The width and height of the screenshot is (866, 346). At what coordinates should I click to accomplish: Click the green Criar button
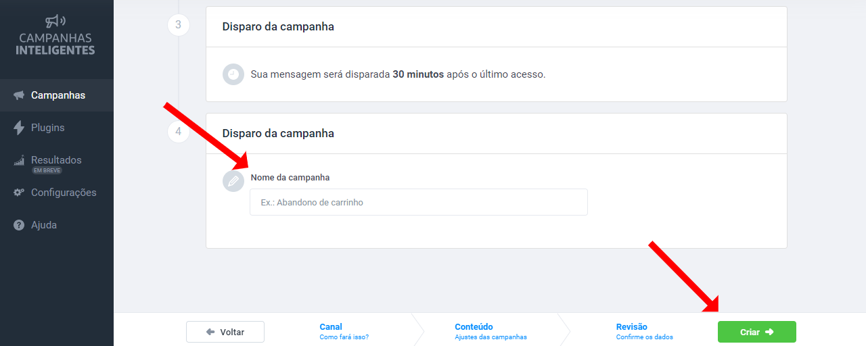756,332
